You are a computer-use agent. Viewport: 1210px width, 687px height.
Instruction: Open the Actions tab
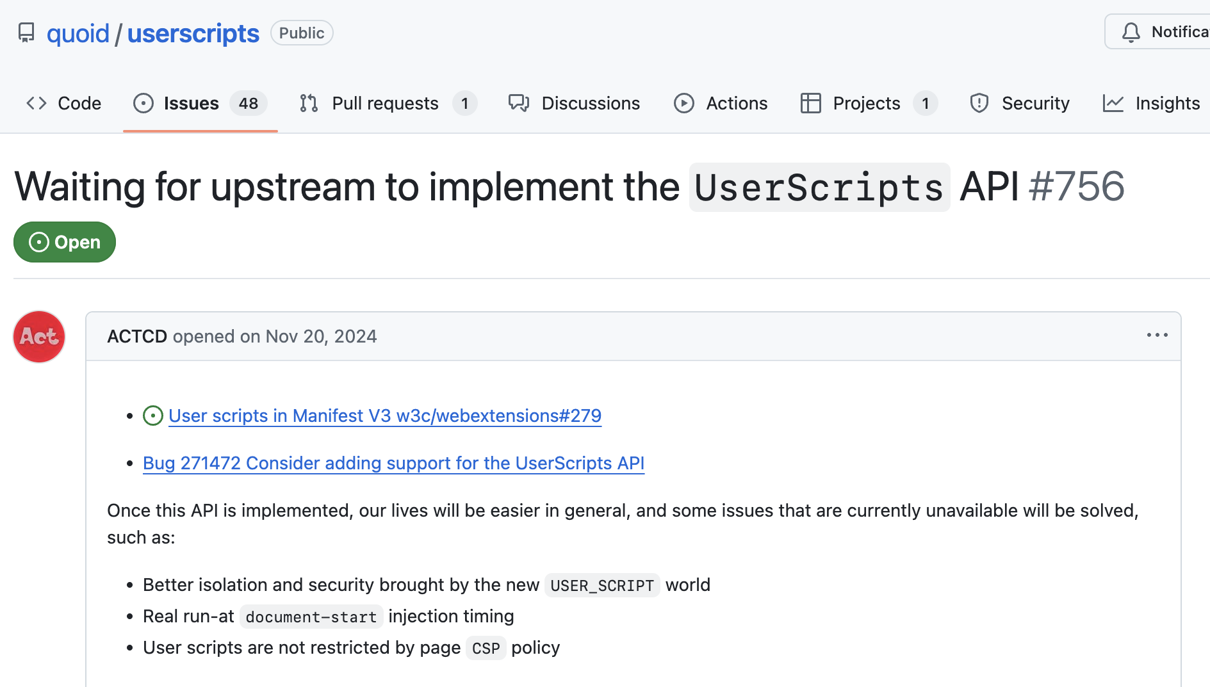coord(721,103)
